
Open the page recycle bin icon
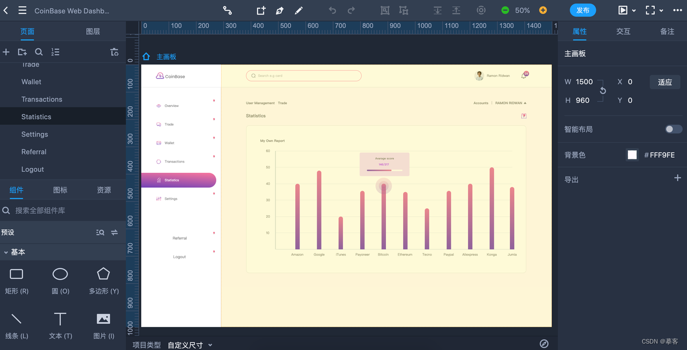114,52
